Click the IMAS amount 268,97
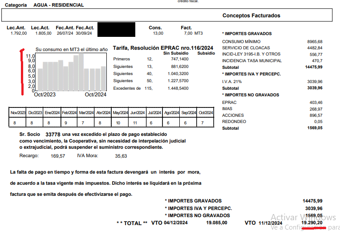This screenshot has width=340, height=234. pos(316,109)
